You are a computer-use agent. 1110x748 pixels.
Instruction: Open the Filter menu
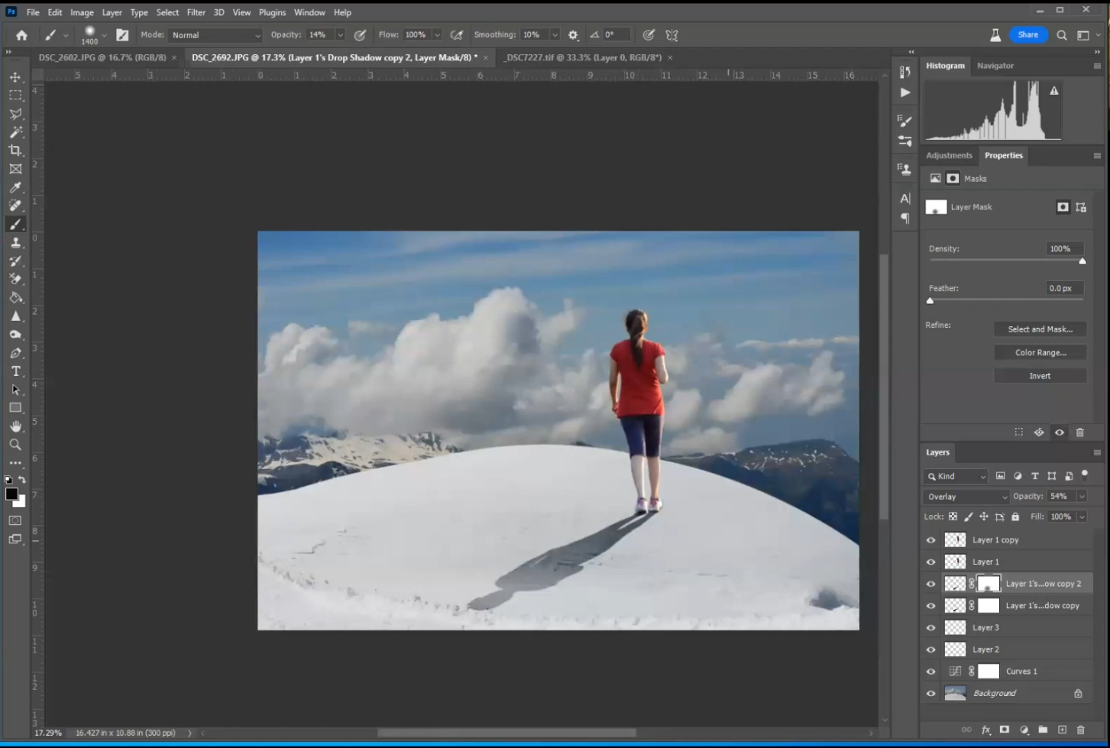coord(196,12)
